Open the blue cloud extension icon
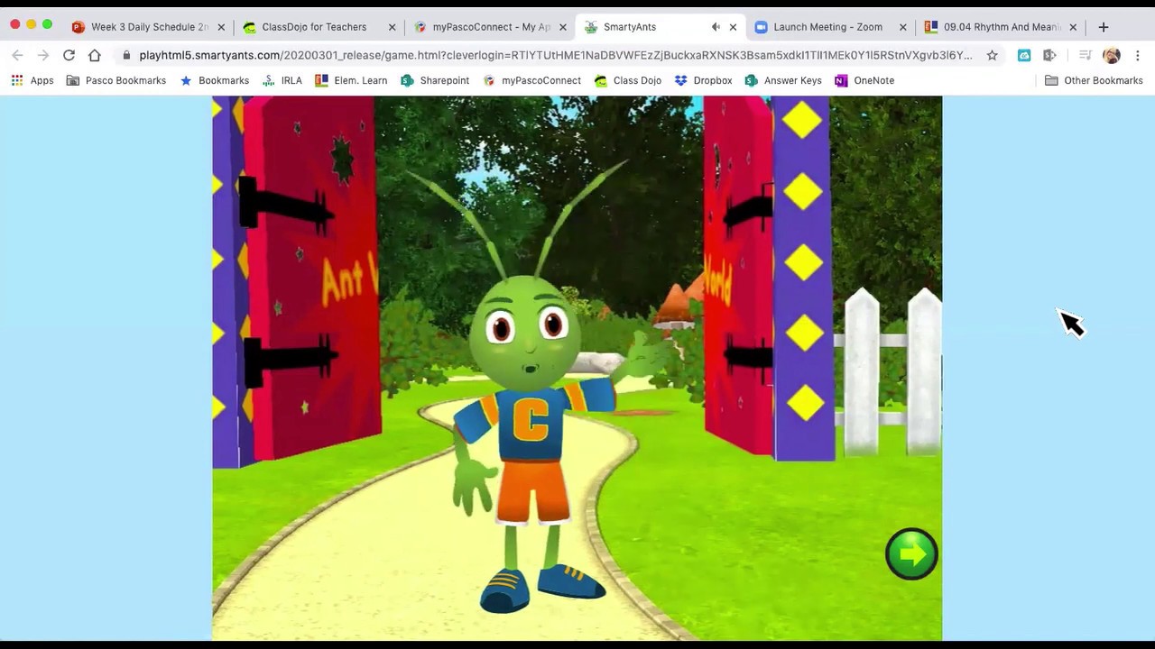The image size is (1155, 649). click(x=1024, y=55)
